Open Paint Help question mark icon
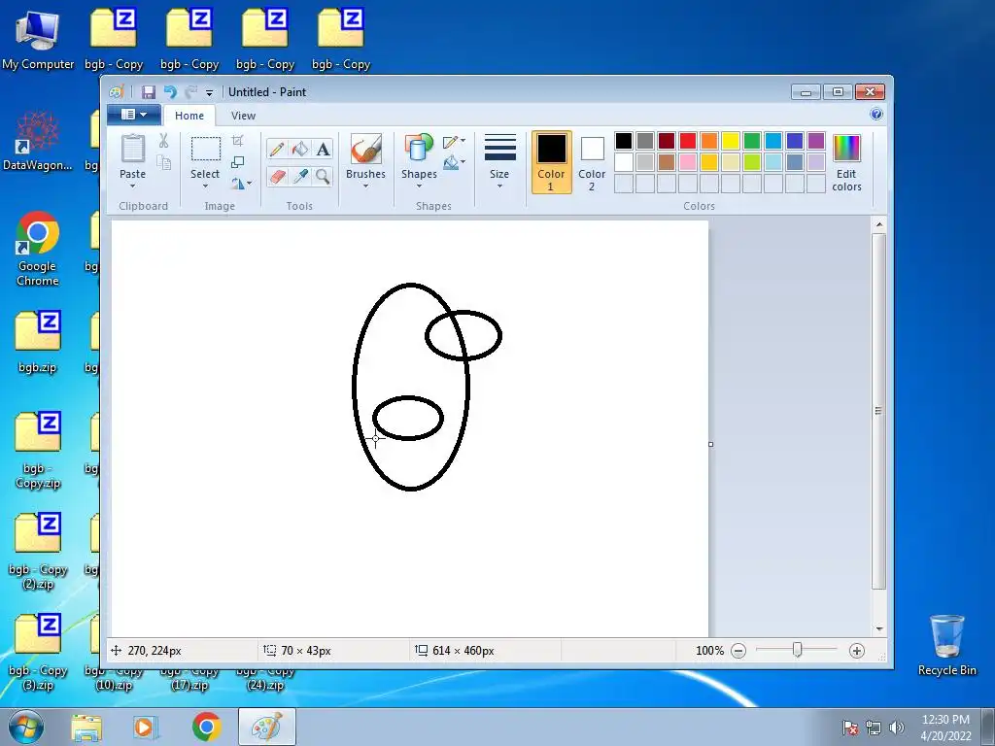 876,115
